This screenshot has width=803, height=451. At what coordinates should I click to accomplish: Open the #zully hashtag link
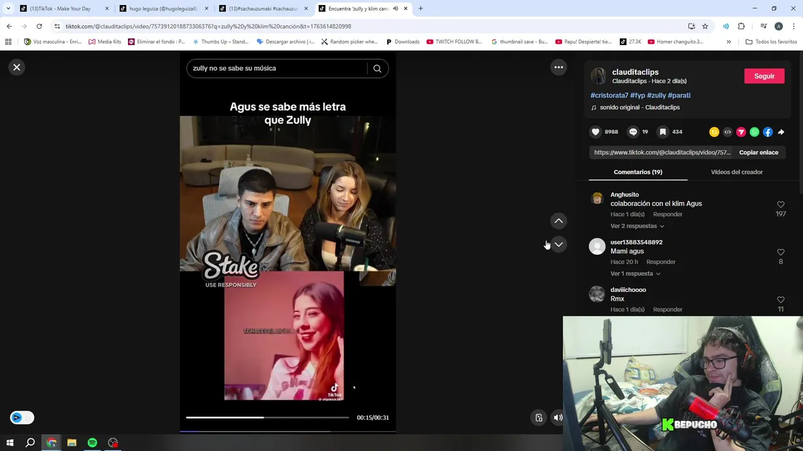pyautogui.click(x=656, y=95)
